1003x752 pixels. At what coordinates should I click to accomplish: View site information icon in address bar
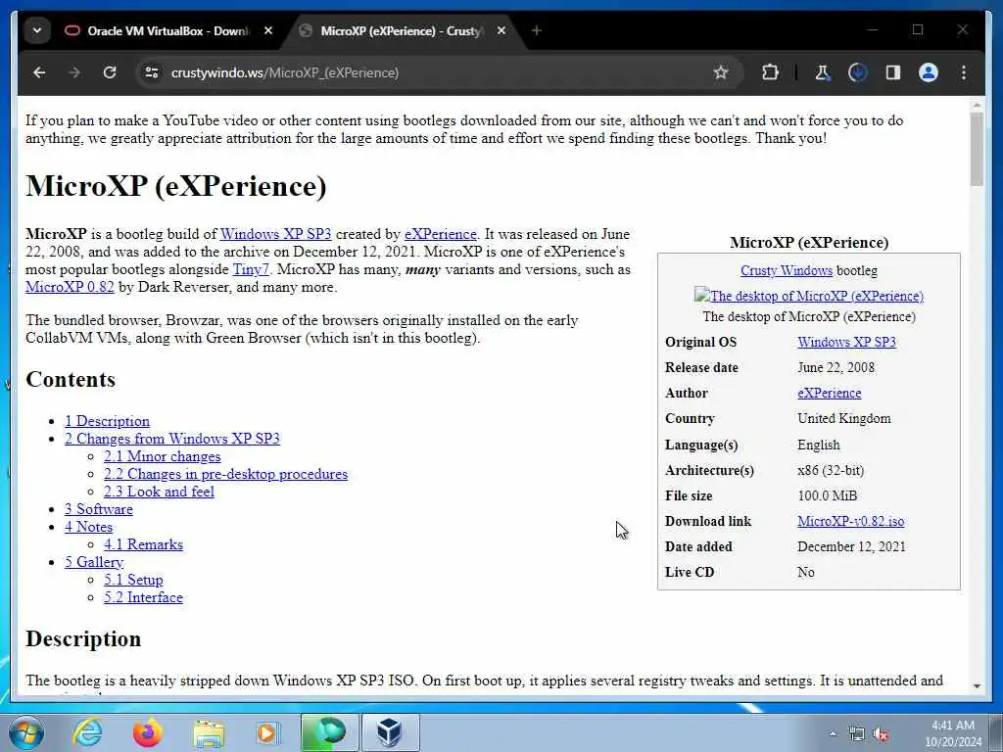[x=152, y=72]
